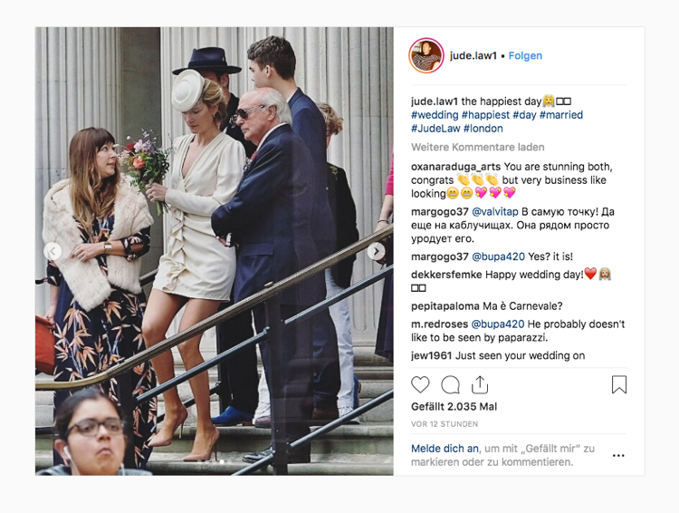The height and width of the screenshot is (513, 679).
Task: Save the post with the bookmark icon
Action: click(x=619, y=384)
